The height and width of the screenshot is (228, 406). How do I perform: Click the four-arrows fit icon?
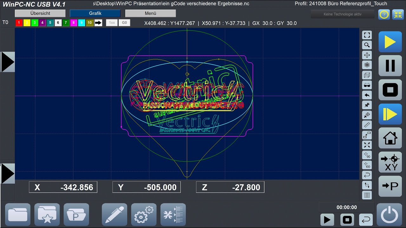click(x=367, y=145)
